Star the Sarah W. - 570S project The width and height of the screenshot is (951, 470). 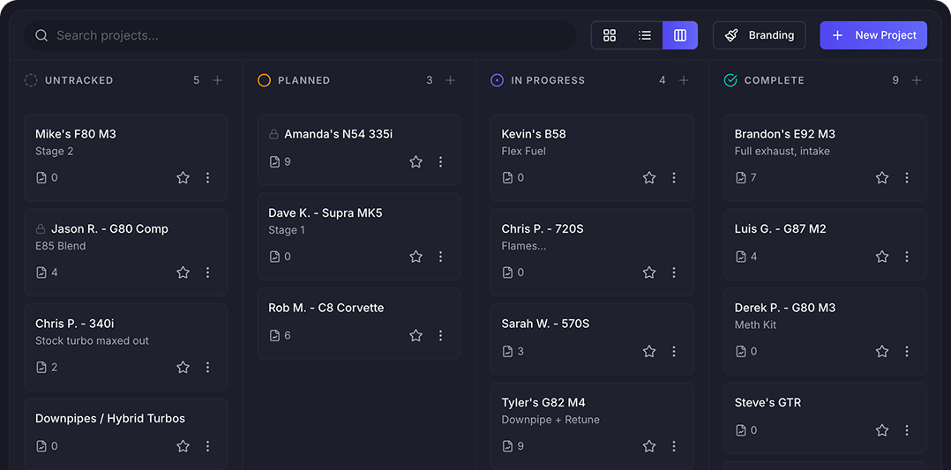[x=649, y=351]
